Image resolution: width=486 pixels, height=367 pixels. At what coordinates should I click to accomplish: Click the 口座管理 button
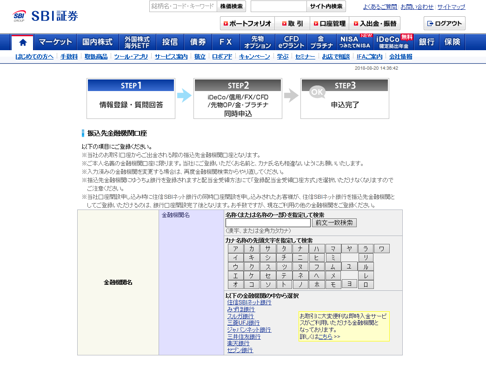click(329, 24)
